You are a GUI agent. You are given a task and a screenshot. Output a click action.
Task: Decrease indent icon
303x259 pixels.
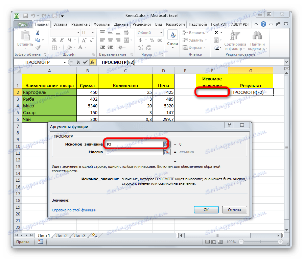[102, 48]
